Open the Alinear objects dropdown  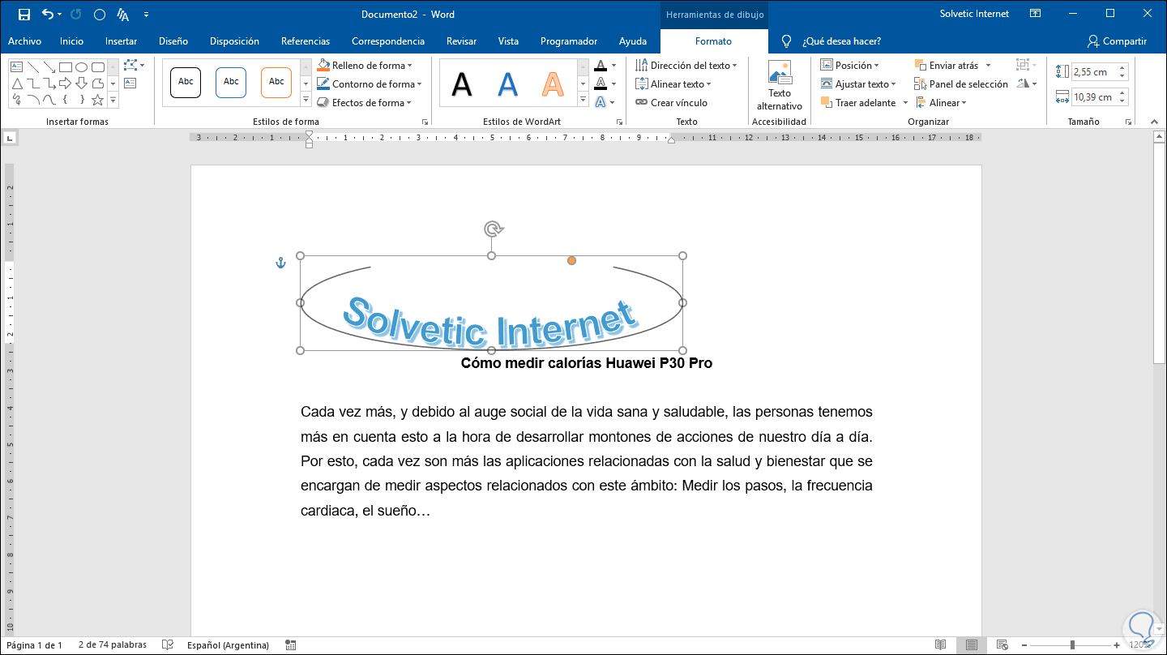[941, 103]
